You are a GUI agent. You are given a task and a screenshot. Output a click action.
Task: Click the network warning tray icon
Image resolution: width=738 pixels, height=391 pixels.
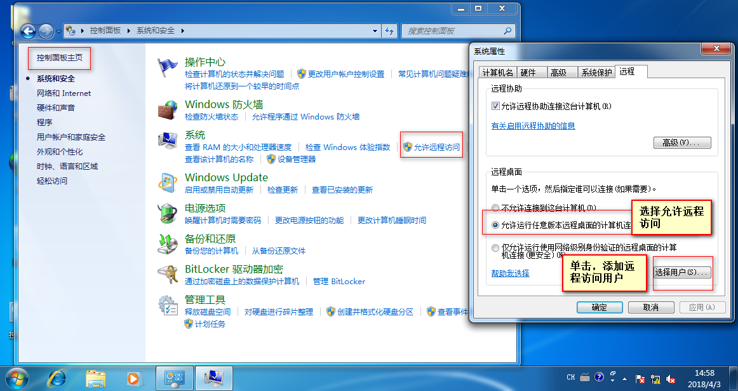[x=655, y=379]
